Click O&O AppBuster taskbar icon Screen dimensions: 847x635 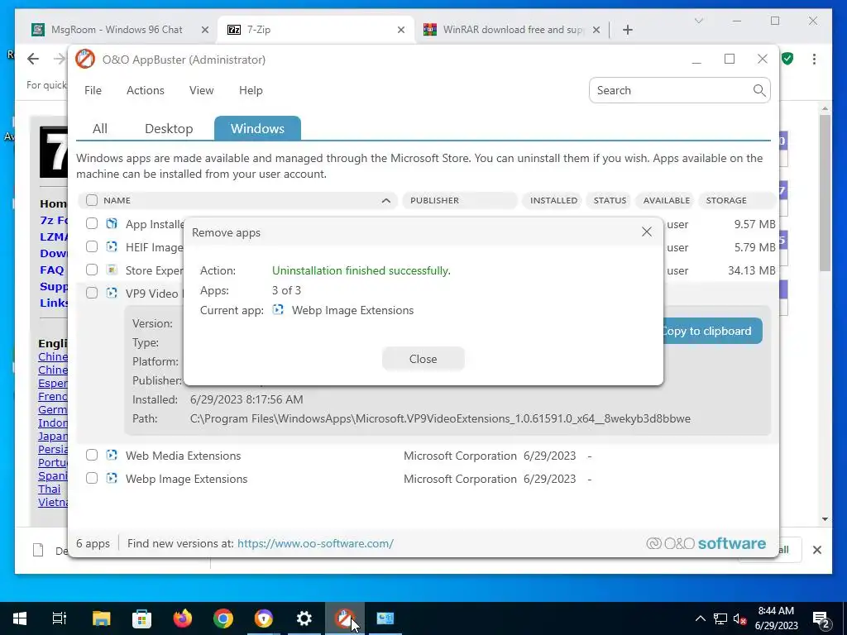pyautogui.click(x=345, y=618)
